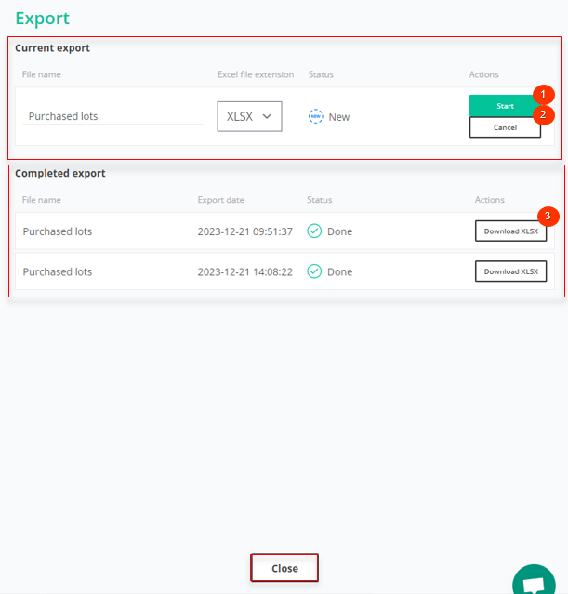Open the XLSX file extension dropdown
This screenshot has height=594, width=568.
[x=249, y=116]
